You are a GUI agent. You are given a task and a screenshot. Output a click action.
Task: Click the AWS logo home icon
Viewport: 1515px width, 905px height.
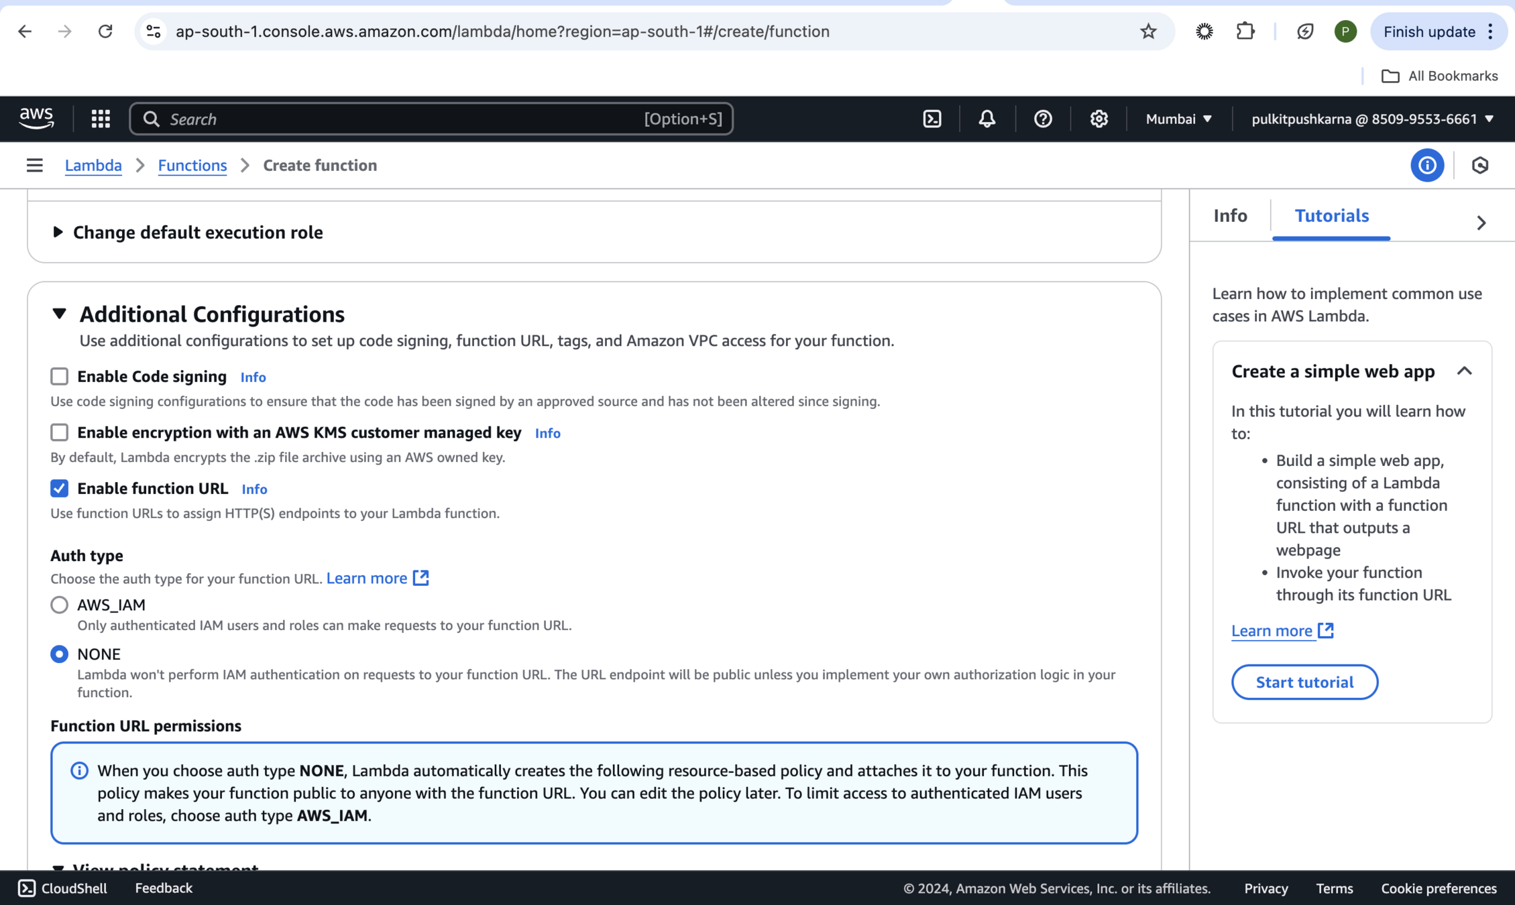coord(36,118)
